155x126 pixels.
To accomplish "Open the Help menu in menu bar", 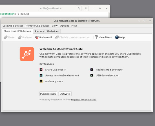I will click(74, 26).
